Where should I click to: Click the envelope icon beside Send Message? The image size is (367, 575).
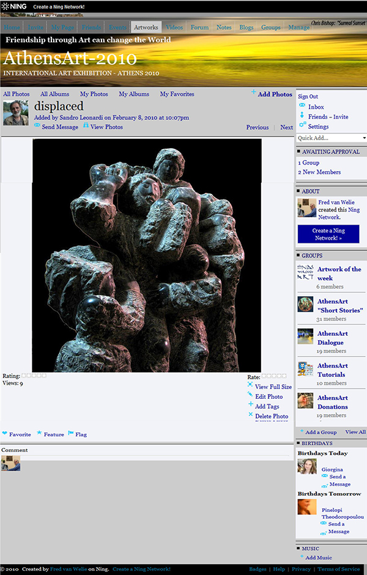click(37, 125)
